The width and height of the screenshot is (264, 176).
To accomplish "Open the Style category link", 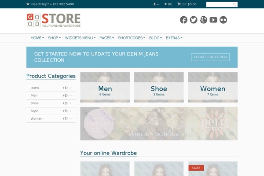I will (34, 111).
